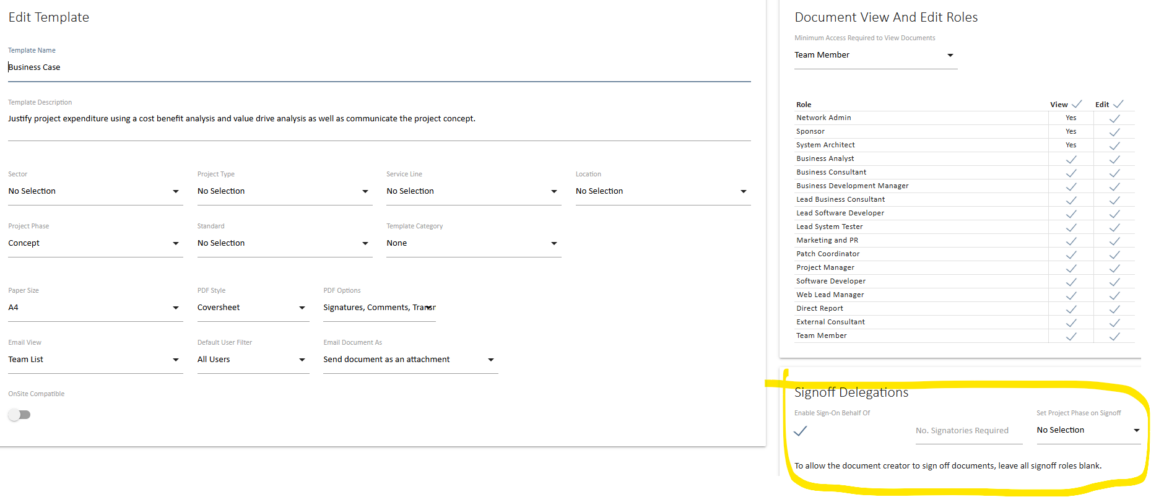Toggle Edit checkmark for Business Development Manager
The height and width of the screenshot is (497, 1151).
[1114, 186]
